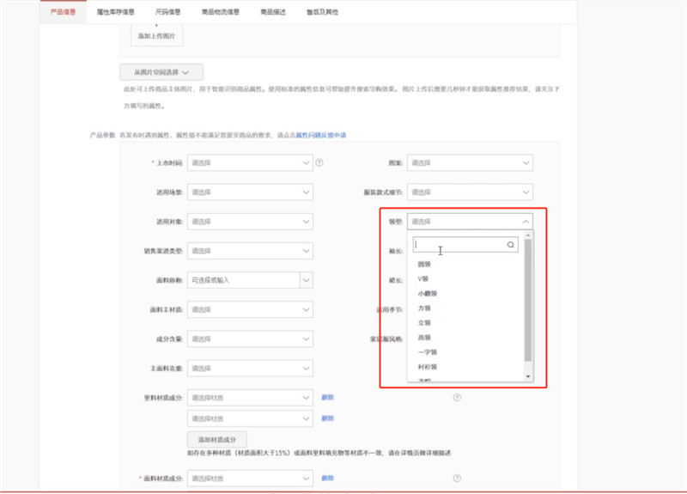687x494 pixels.
Task: Click scroll-down arrow of 领型 option list
Action: point(528,376)
